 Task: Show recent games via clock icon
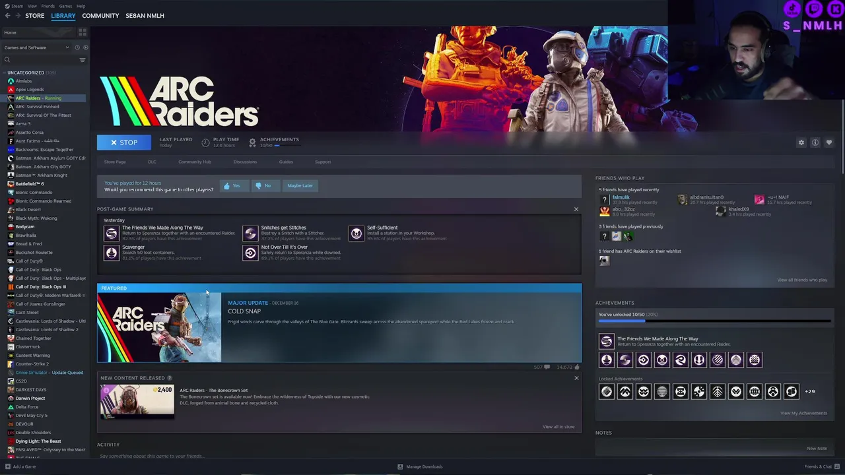click(77, 47)
